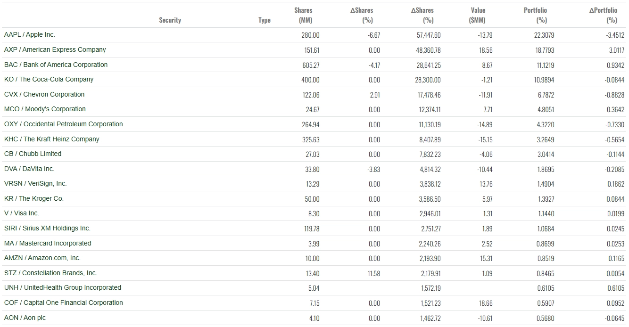Select American Express value 48,360.78
This screenshot has width=629, height=327.
pyautogui.click(x=428, y=50)
